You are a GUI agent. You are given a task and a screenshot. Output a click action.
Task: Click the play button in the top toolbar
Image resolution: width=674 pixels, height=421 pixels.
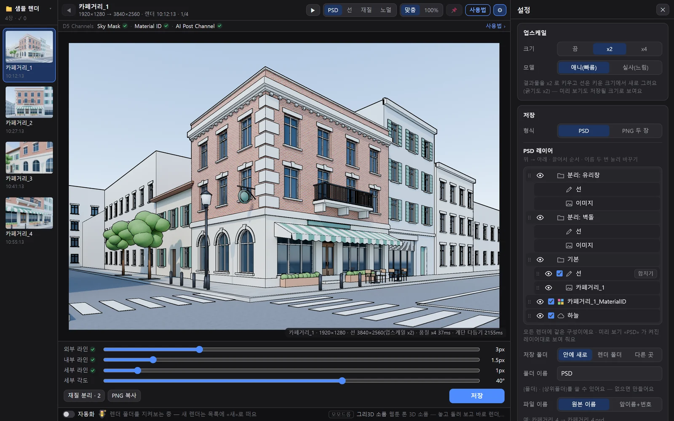313,10
